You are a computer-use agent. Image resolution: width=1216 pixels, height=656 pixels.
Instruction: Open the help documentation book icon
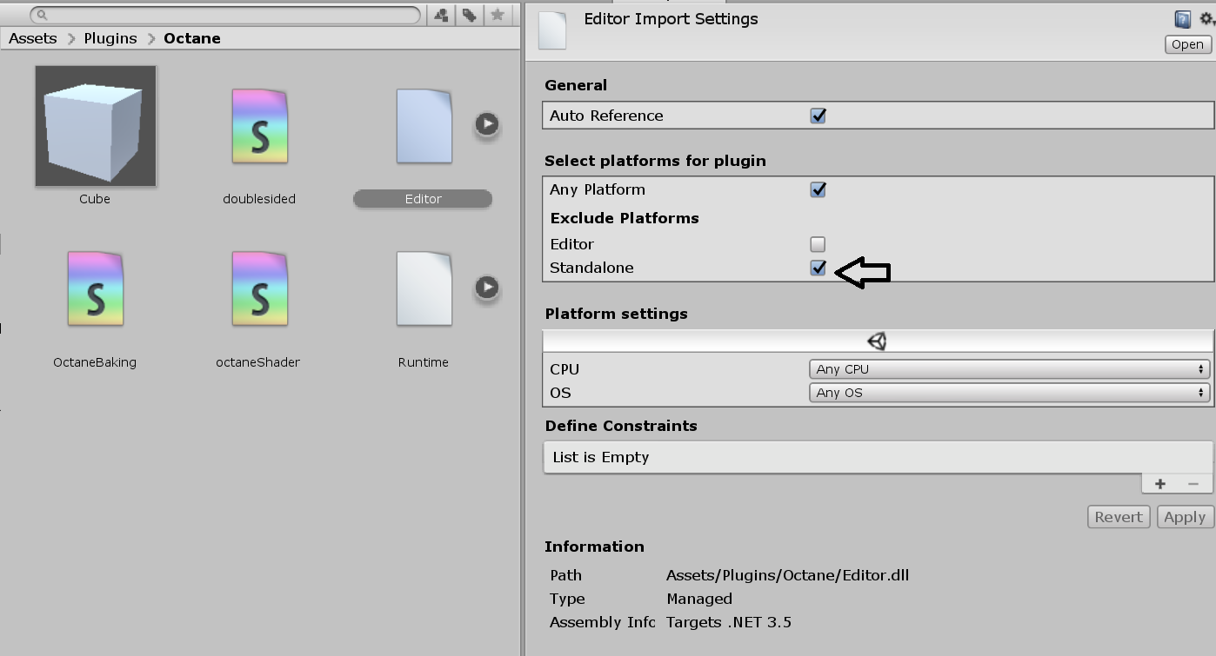click(1182, 19)
